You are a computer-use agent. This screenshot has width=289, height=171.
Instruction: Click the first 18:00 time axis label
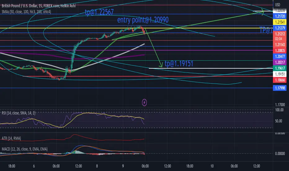pyautogui.click(x=11, y=166)
